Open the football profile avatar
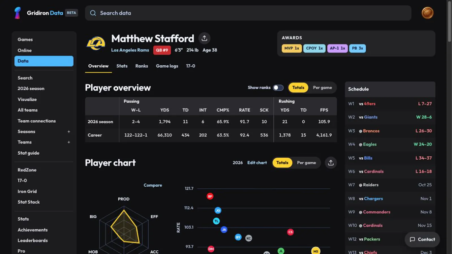The width and height of the screenshot is (452, 254). [427, 13]
